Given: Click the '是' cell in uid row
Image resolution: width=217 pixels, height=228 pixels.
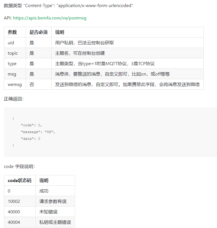Looking at the screenshot, I should click(x=39, y=43).
